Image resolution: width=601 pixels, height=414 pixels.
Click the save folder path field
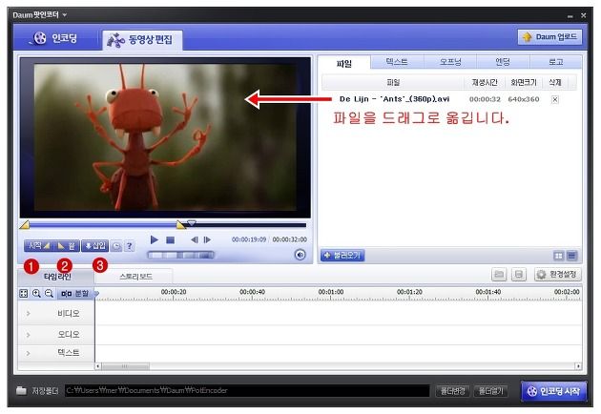(247, 390)
